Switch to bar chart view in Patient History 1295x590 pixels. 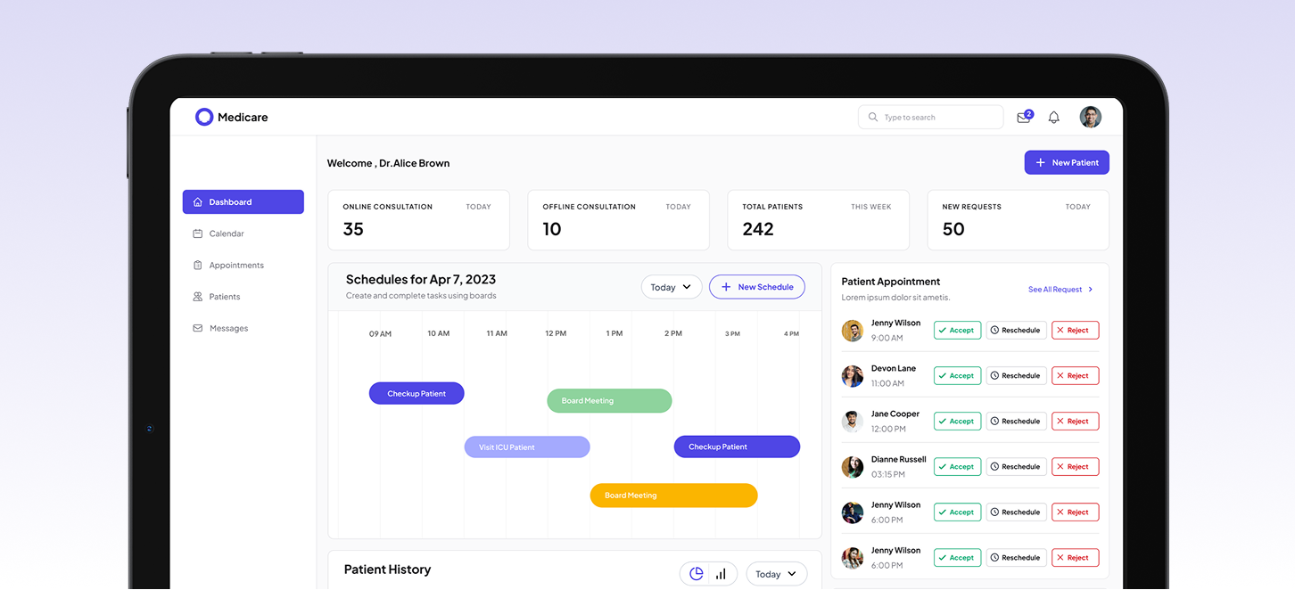pos(721,574)
